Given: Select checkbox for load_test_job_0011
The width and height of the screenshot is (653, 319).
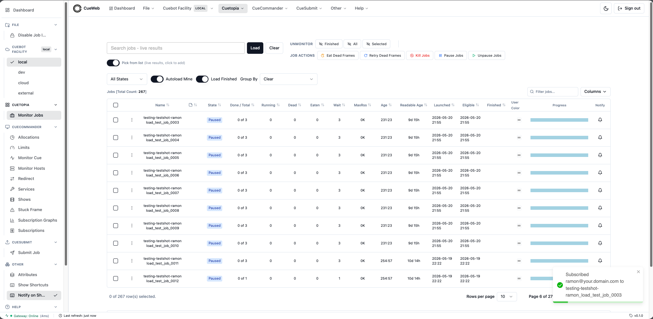Looking at the screenshot, I should 116,261.
